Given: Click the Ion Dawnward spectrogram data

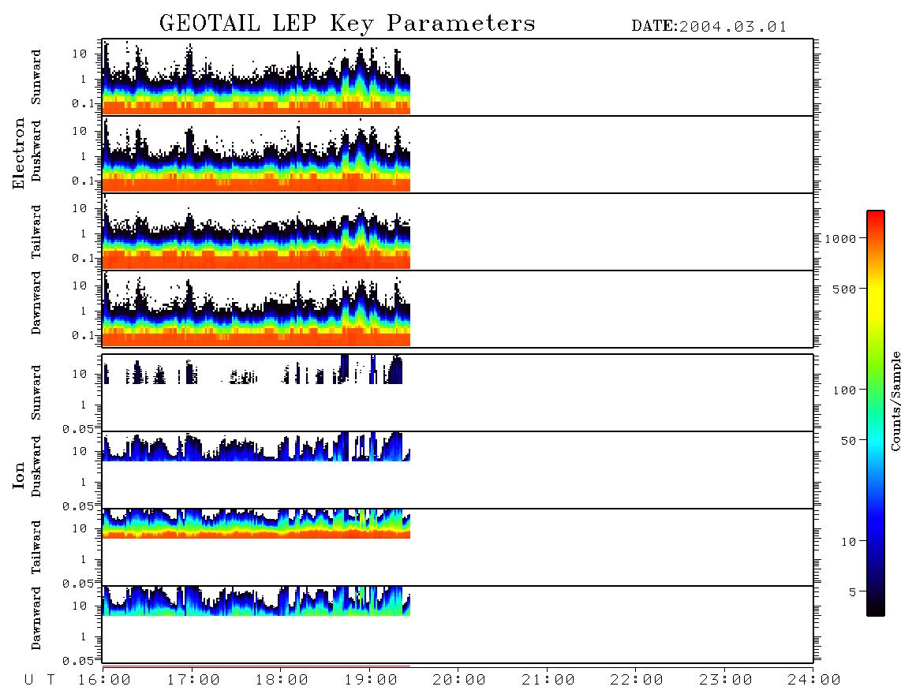Looking at the screenshot, I should (256, 601).
